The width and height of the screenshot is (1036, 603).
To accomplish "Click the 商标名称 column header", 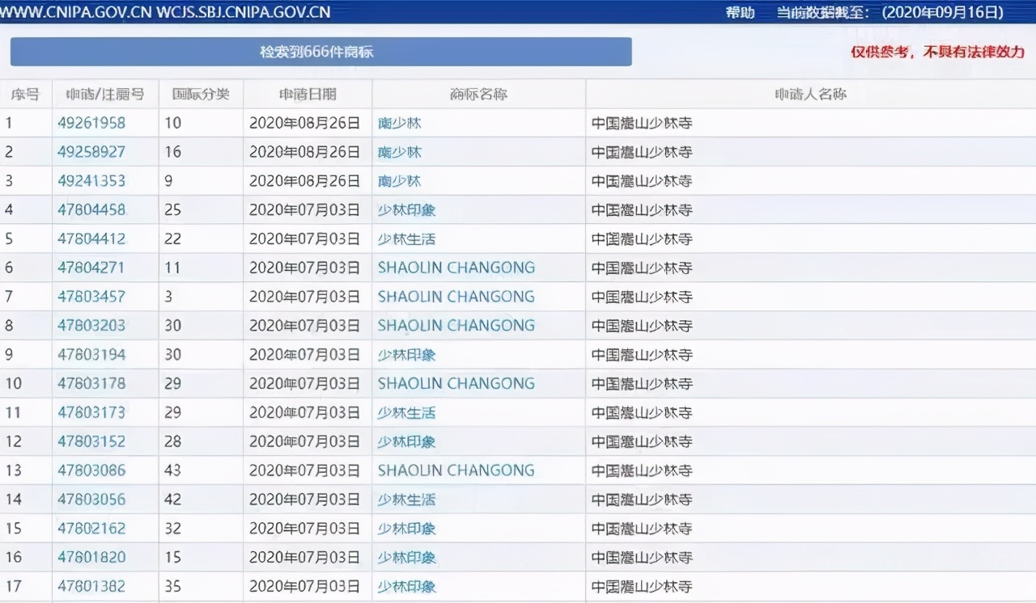I will click(x=478, y=94).
